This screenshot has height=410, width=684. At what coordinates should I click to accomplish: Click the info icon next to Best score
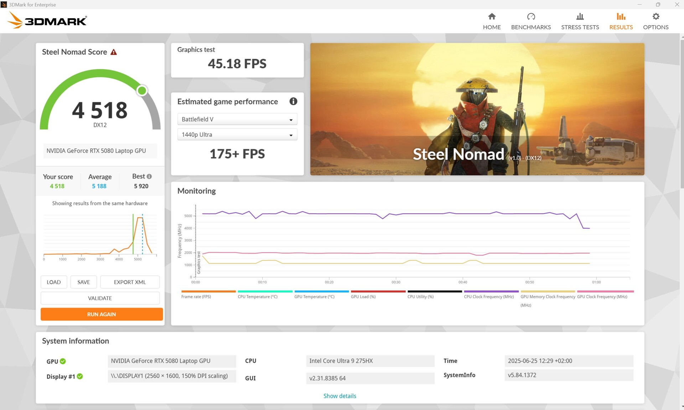149,176
